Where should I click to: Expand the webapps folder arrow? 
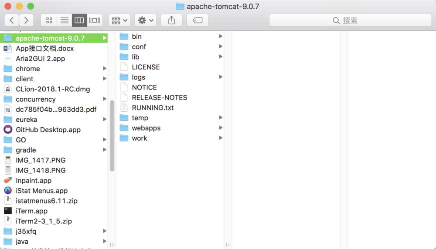click(221, 128)
